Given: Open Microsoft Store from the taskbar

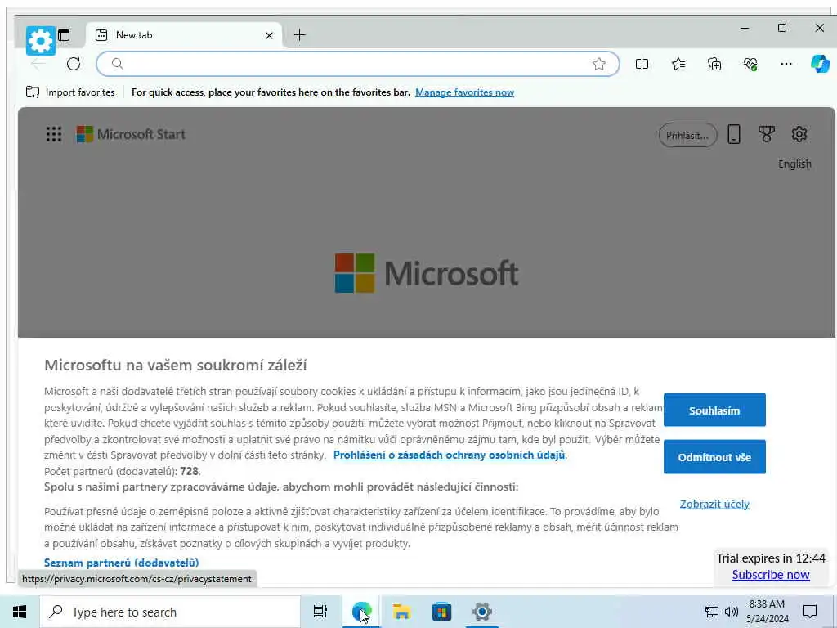Looking at the screenshot, I should pos(441,612).
